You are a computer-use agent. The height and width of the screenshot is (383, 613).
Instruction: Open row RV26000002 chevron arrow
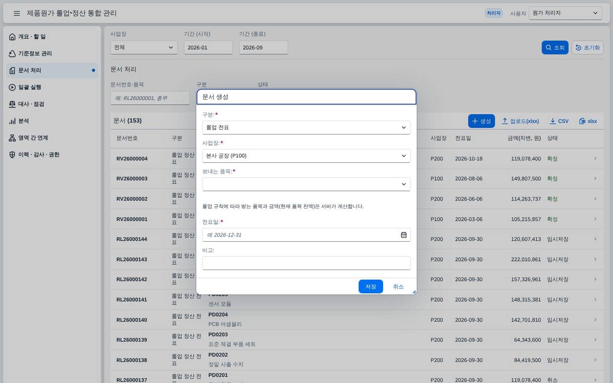(595, 199)
